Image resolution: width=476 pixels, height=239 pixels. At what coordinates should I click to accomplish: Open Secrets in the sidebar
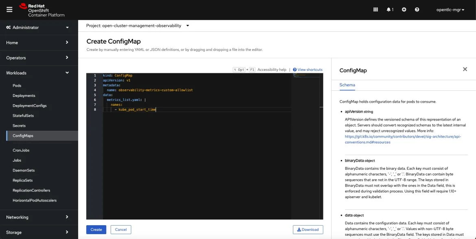tap(19, 126)
